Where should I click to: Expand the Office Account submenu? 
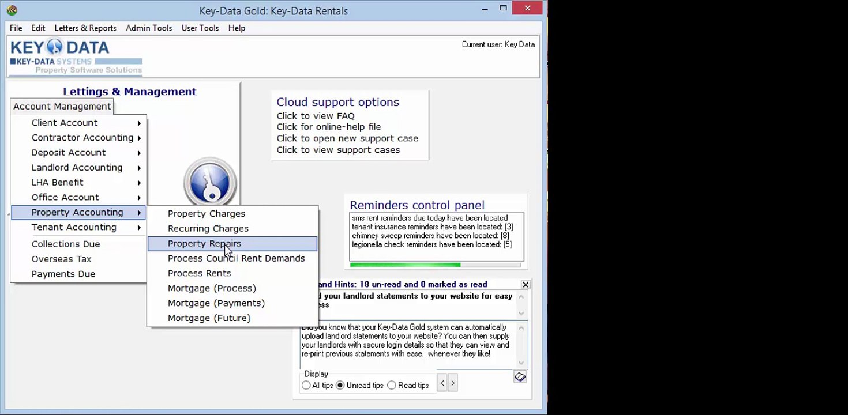tap(78, 198)
